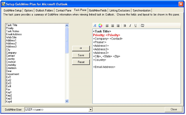186x115 pixels.
Task: Select Contact in field list
Action: [x=10, y=56]
